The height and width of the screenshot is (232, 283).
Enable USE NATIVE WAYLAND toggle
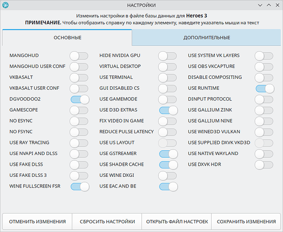click(264, 154)
